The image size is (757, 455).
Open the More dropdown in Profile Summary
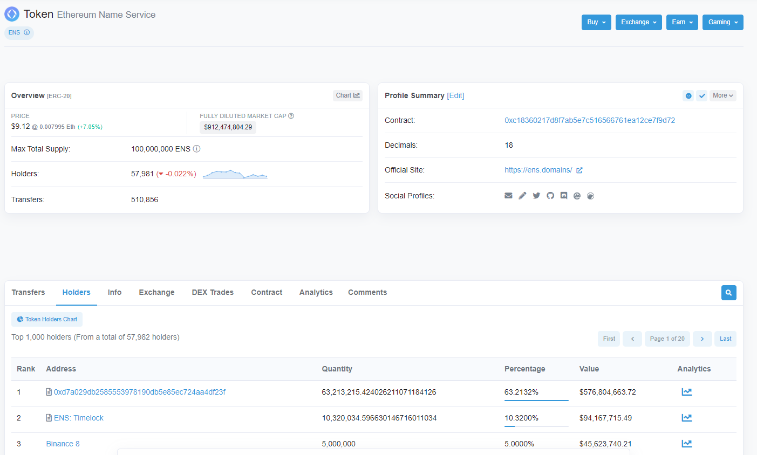[x=723, y=95]
